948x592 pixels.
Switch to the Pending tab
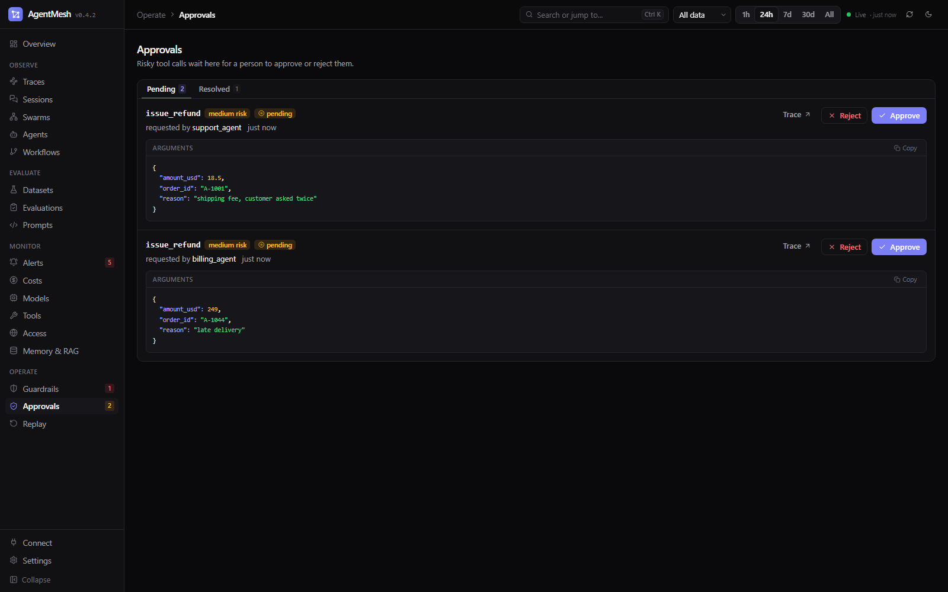coord(166,89)
